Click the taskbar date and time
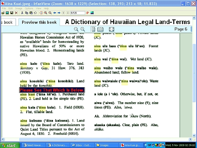Screen dimensions: 197x148 [180, 145]
